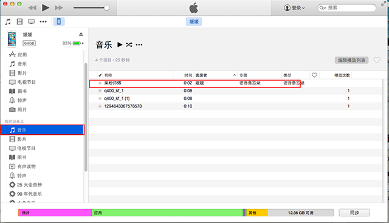Viewport: 389px width, 223px height.
Task: Click the sidebar vertical scrollbar
Action: point(86,117)
